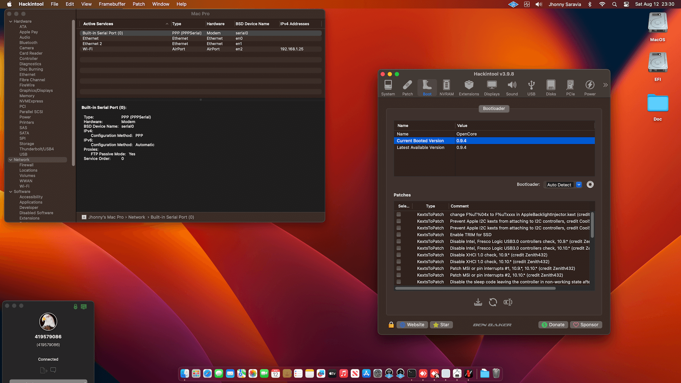681x383 pixels.
Task: Collapse the Hardware section in sidebar
Action: [11, 22]
